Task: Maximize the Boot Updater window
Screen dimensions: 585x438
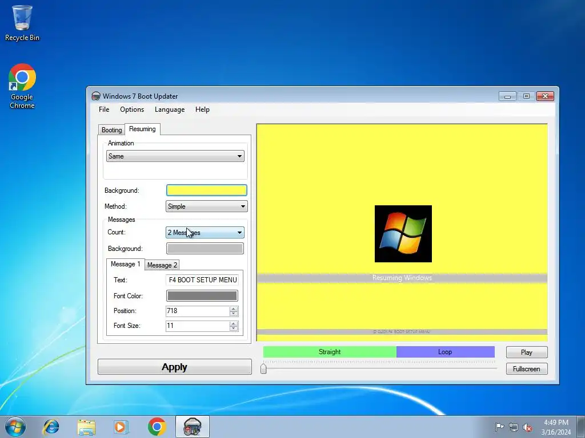Action: point(526,96)
